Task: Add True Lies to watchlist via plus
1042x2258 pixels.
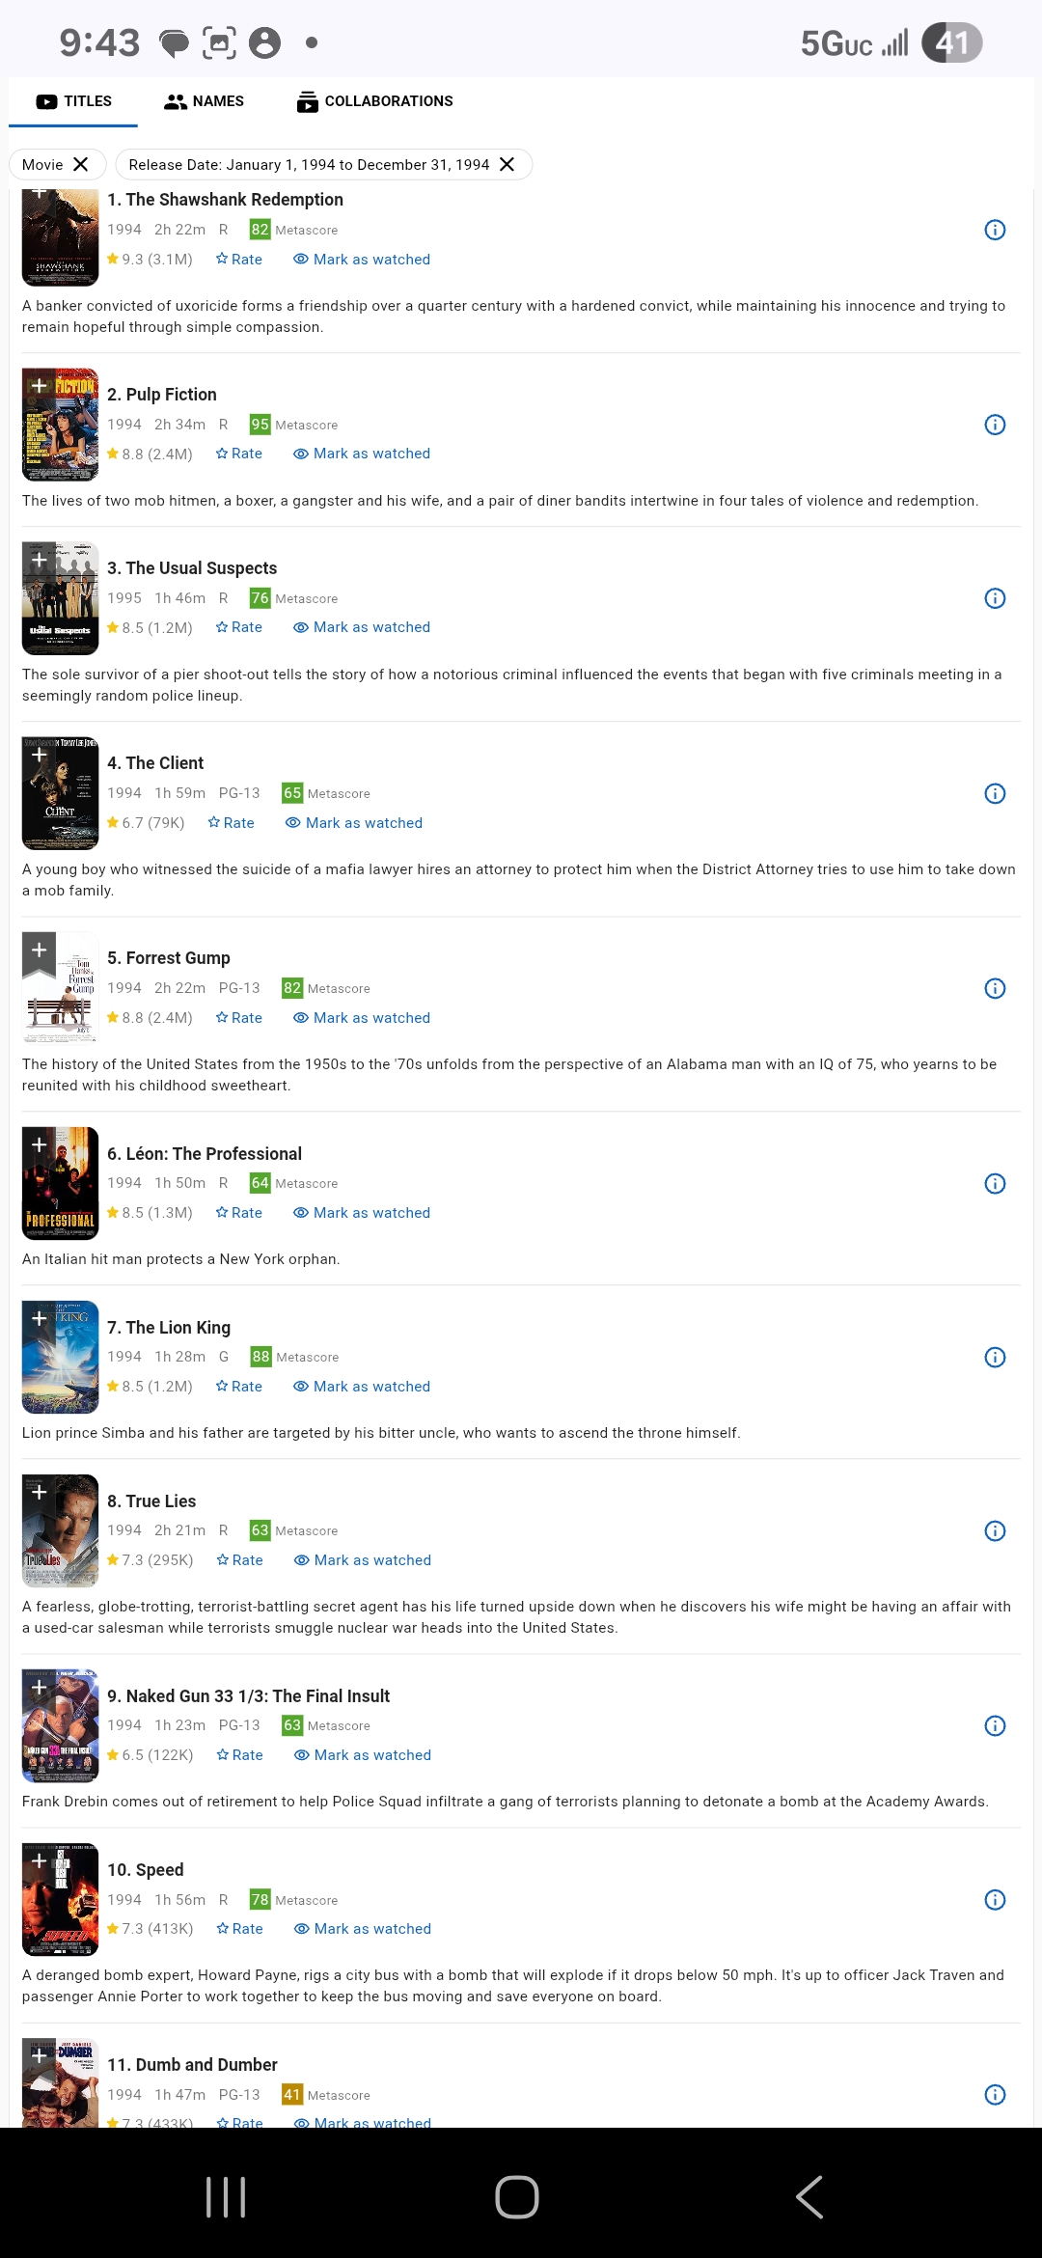Action: 39,1493
